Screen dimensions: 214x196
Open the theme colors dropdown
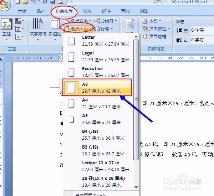[x=19, y=21]
